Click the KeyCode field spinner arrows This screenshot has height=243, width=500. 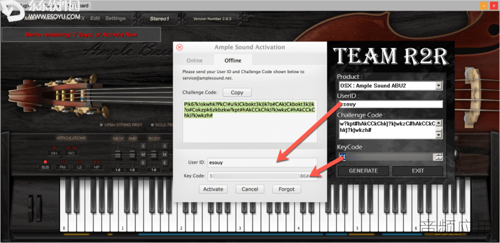coord(439,157)
